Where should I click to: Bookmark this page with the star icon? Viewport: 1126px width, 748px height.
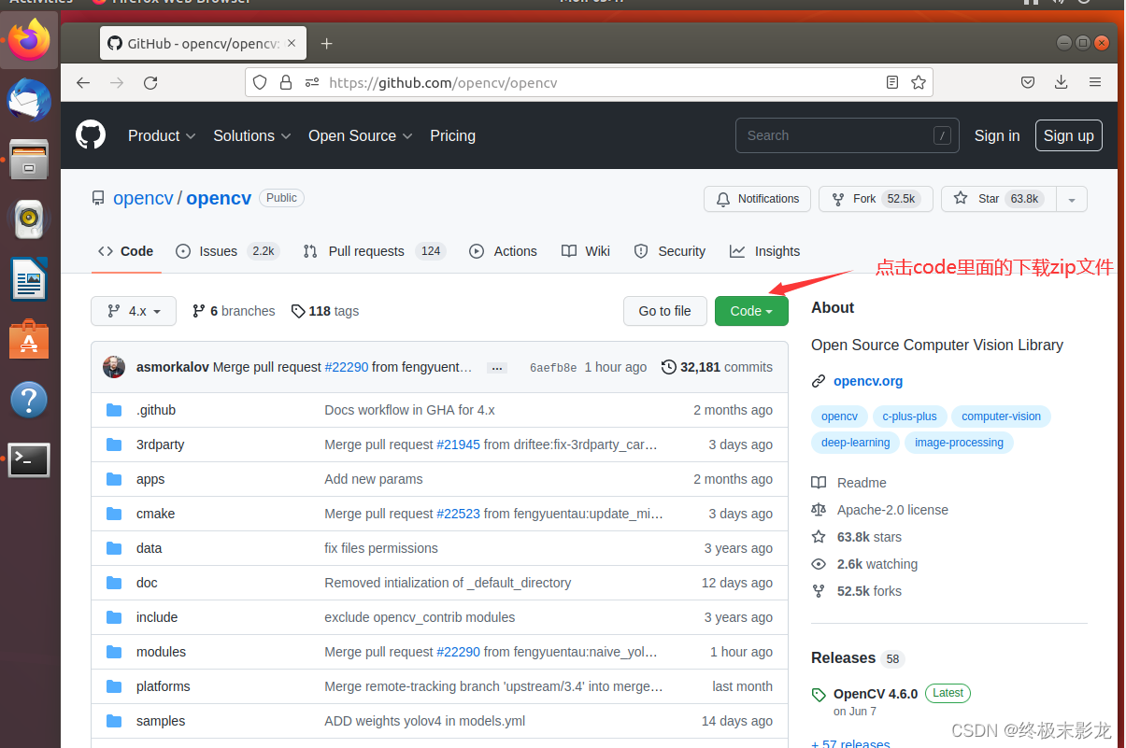(x=919, y=82)
